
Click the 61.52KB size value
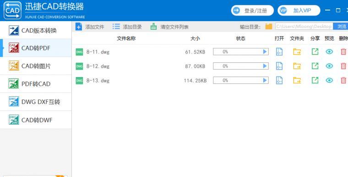click(195, 52)
